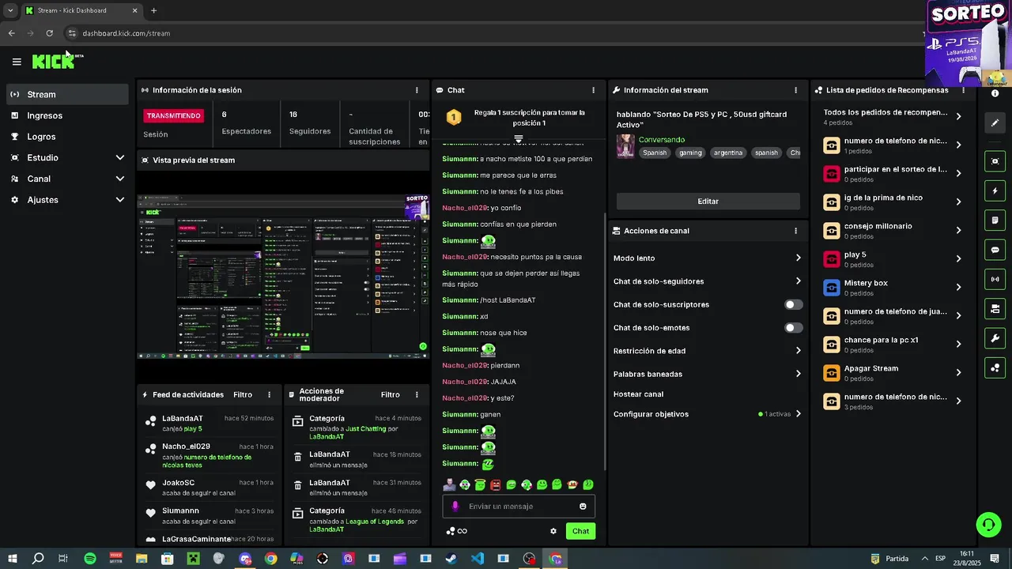Viewport: 1012px width, 569px height.
Task: Click the Kick logo
Action: (x=53, y=62)
